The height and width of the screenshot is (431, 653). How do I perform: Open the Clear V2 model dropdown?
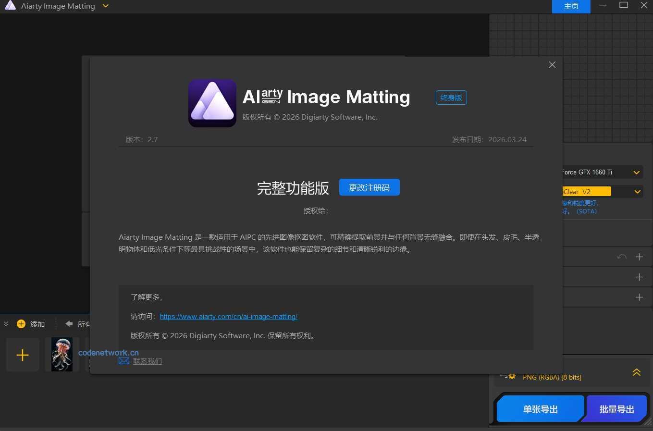(x=638, y=191)
